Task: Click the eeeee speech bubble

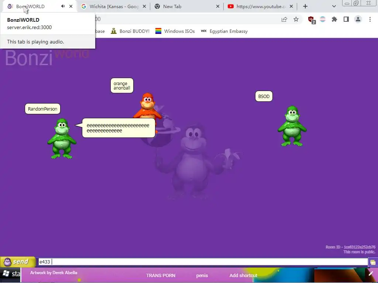Action: point(118,128)
